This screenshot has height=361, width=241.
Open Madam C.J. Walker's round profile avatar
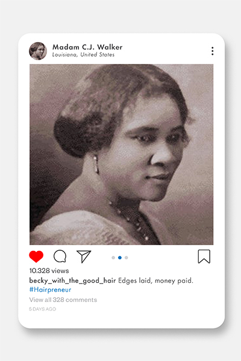click(38, 51)
